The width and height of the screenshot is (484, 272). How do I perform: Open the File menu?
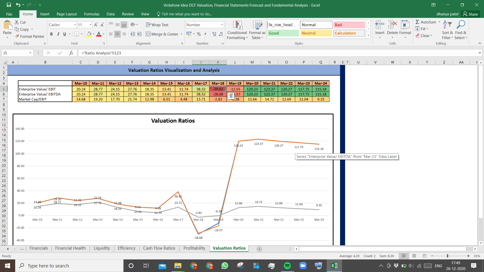pyautogui.click(x=9, y=14)
